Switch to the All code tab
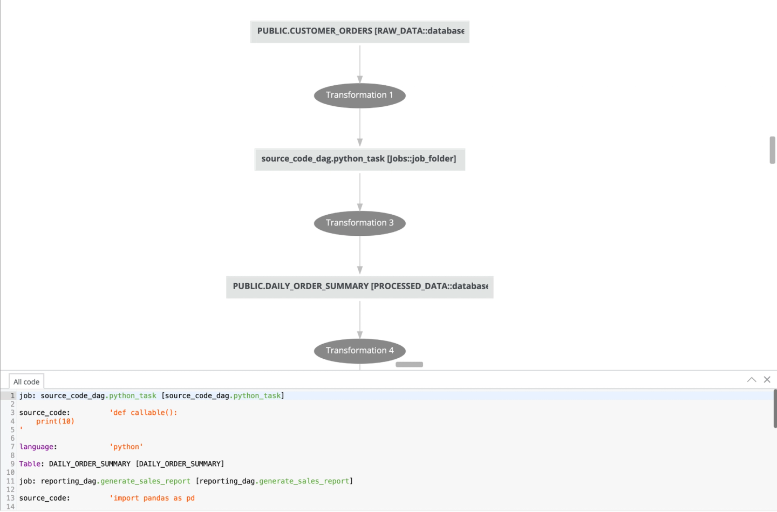Image resolution: width=777 pixels, height=512 pixels. click(x=26, y=381)
